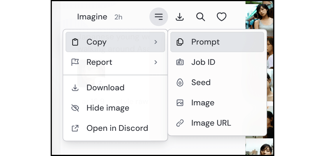Viewport: 325px width, 156px height.
Task: Toggle visibility with Hide image option
Action: [108, 108]
